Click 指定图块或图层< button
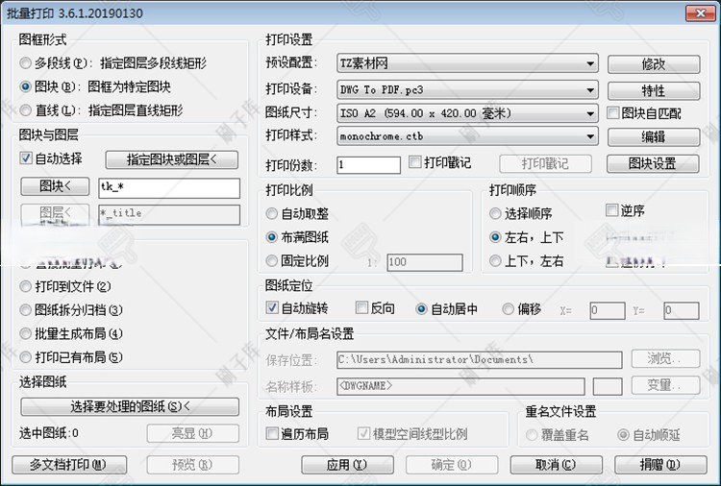 coord(171,159)
